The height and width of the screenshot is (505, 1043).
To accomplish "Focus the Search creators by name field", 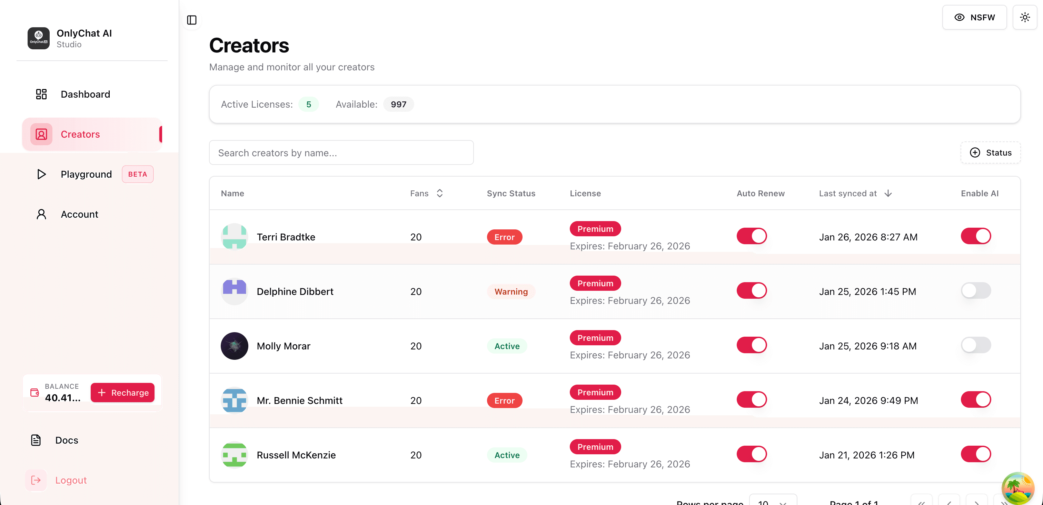I will click(x=341, y=153).
